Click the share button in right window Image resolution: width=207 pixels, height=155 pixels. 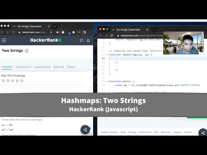[203, 133]
